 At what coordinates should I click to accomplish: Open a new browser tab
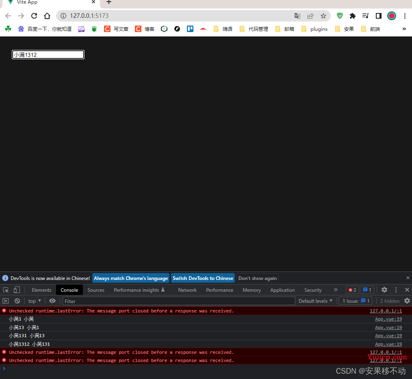109,2
